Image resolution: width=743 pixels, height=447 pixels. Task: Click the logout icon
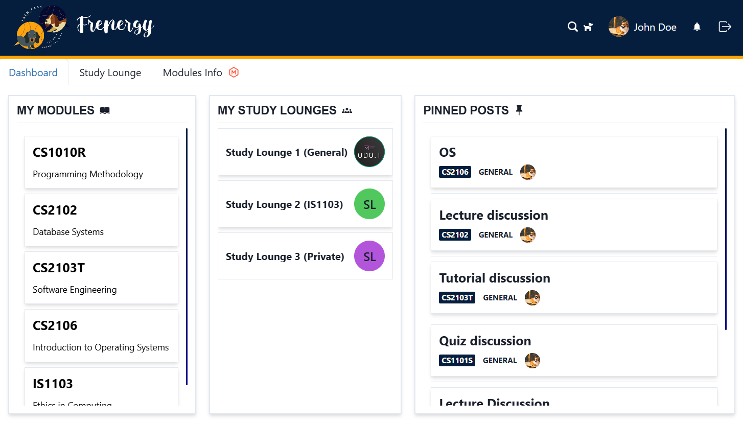click(x=725, y=27)
